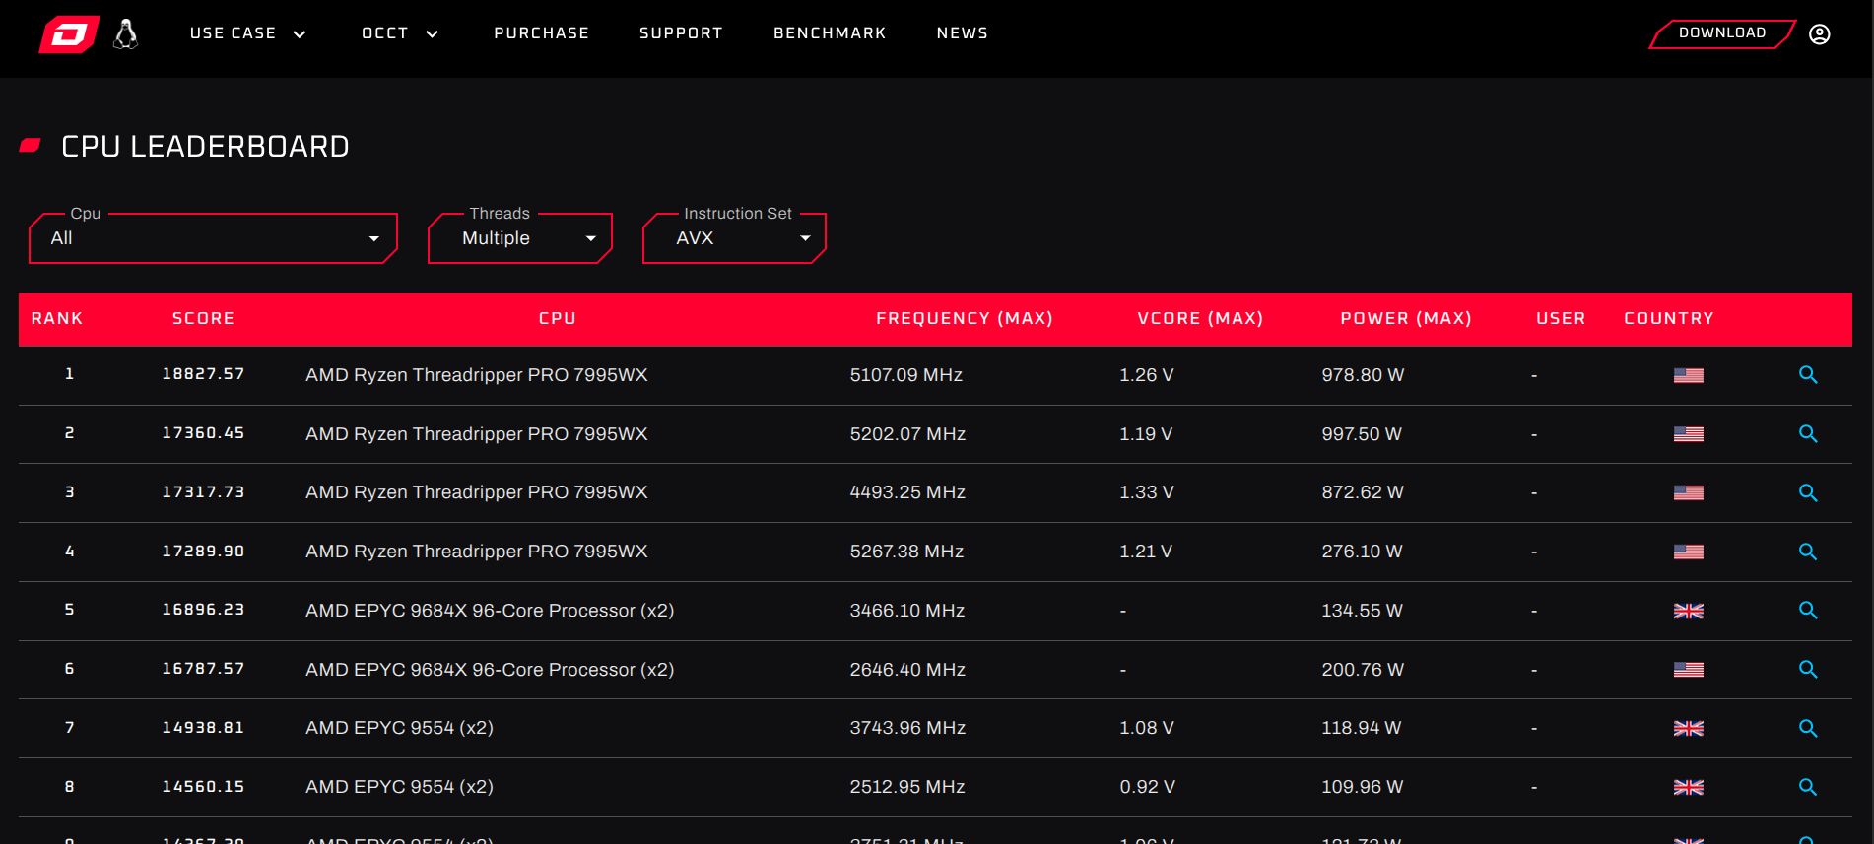
Task: Click the CPU LEADERBOARD heading
Action: coord(205,147)
